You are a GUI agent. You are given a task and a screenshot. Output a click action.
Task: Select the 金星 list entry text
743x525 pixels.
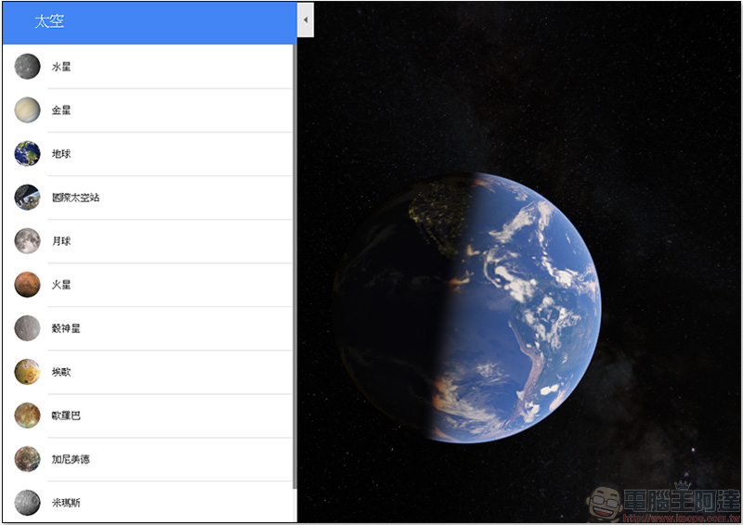point(61,110)
